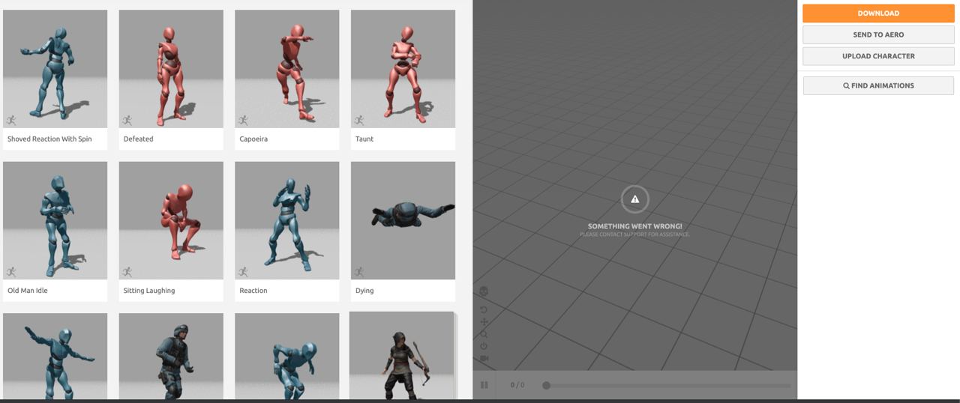Click the running man icon on Dying card
The height and width of the screenshot is (403, 960).
[x=359, y=271]
